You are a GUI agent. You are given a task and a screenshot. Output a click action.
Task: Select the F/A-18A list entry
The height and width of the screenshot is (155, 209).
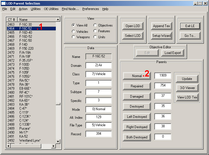pyautogui.click(x=25, y=53)
